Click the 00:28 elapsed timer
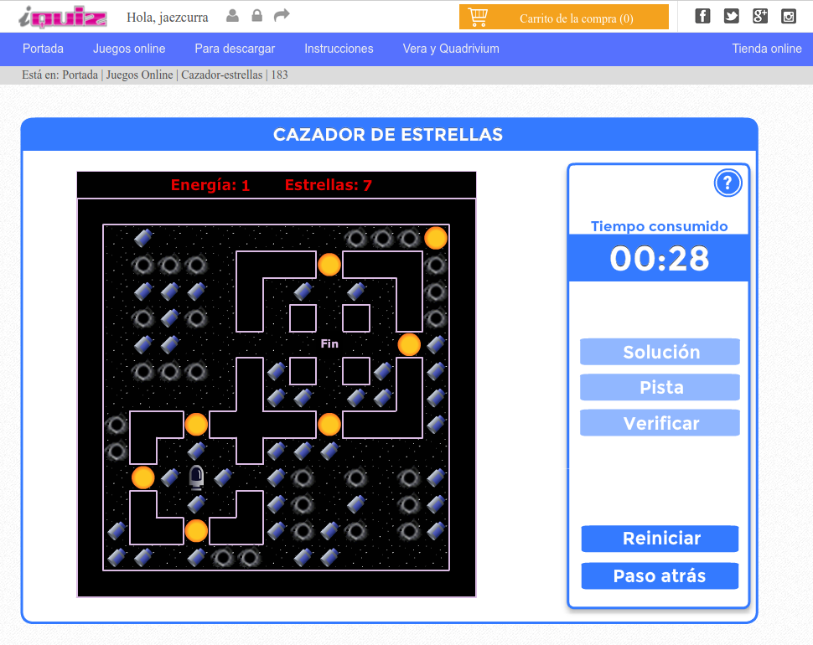This screenshot has width=813, height=645. 659,258
